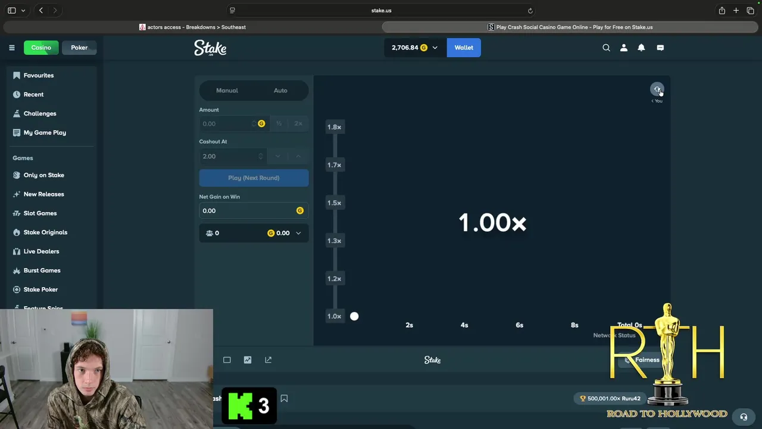
Task: Increase Cashout At with up chevron
Action: coord(298,156)
